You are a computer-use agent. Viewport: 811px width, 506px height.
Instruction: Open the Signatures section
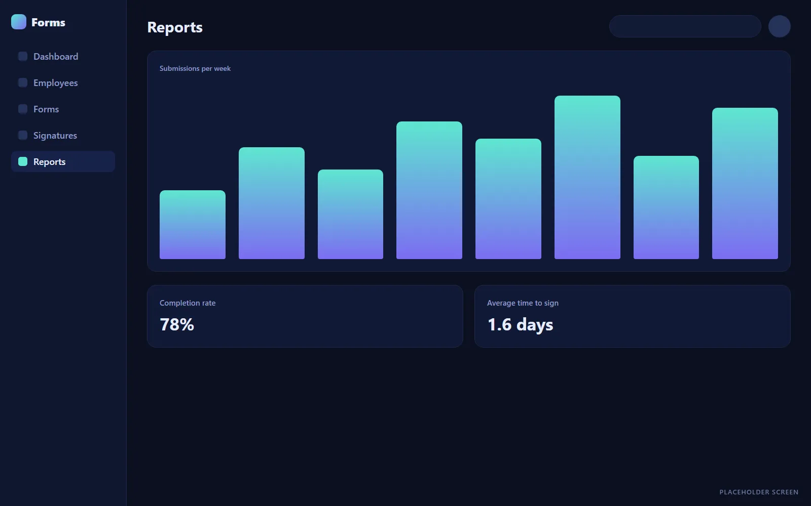63,135
